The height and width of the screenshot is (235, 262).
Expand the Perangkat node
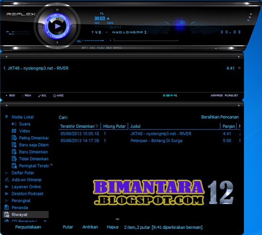7,201
